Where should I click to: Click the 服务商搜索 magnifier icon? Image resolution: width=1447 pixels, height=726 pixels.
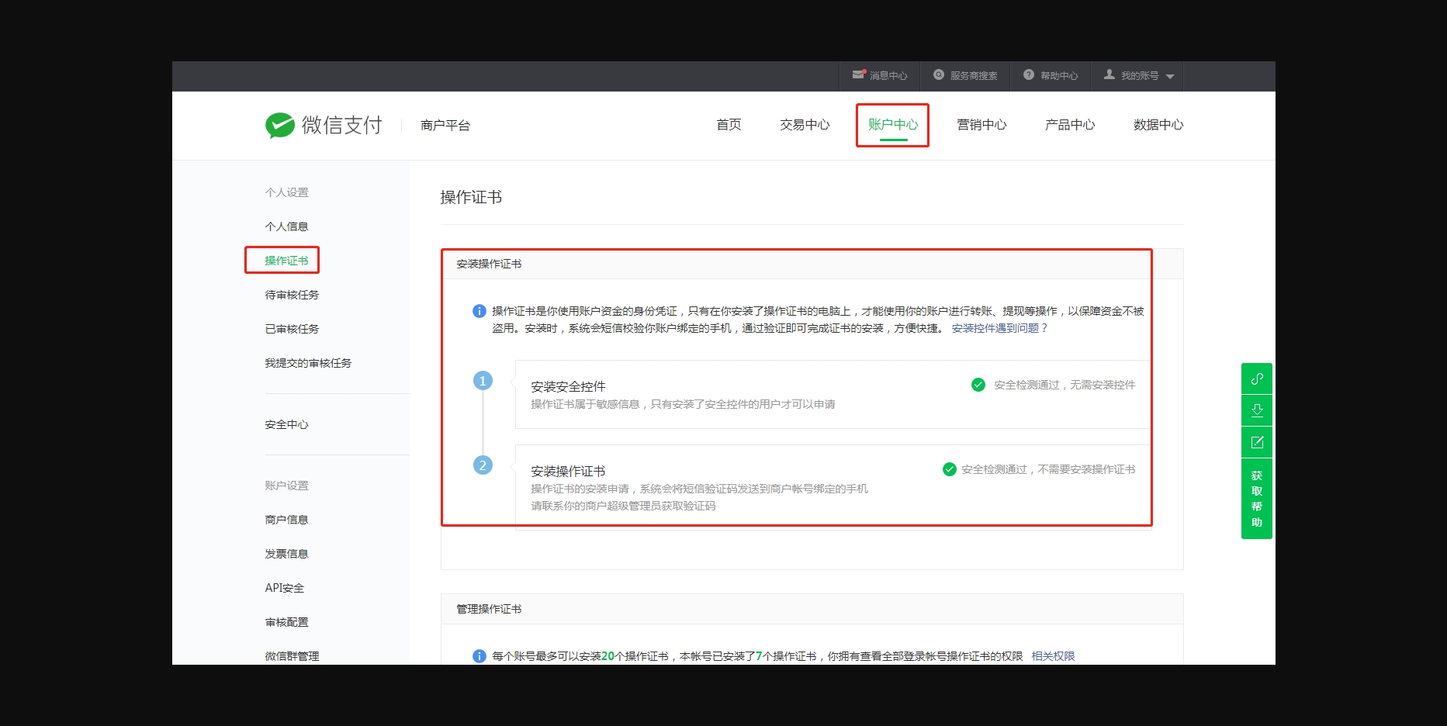[939, 74]
